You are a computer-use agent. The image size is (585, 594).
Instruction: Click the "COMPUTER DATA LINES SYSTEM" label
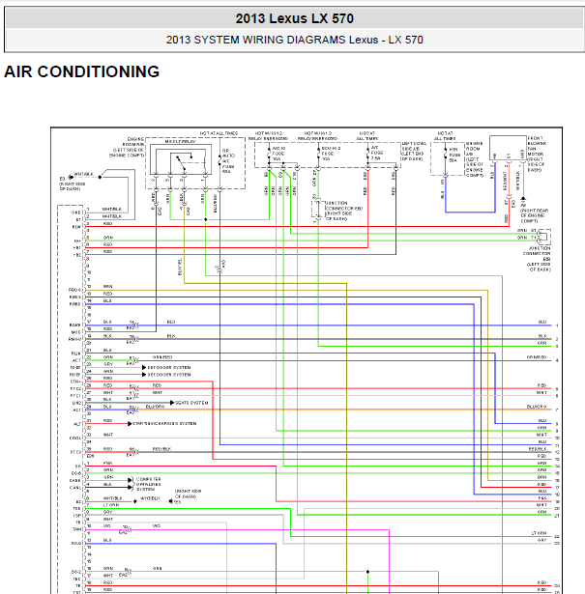pos(149,484)
